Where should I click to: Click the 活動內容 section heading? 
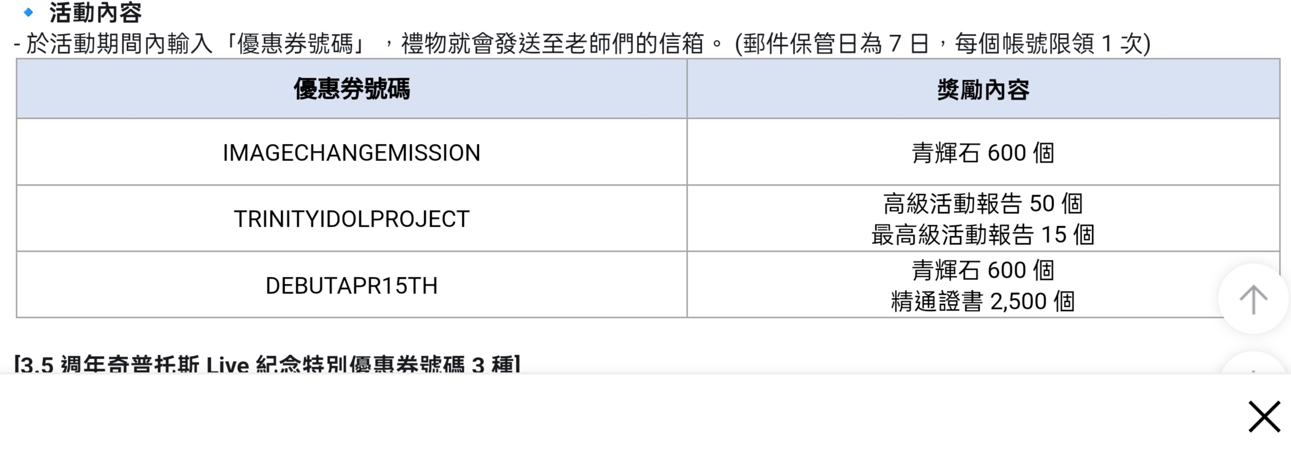coord(95,13)
